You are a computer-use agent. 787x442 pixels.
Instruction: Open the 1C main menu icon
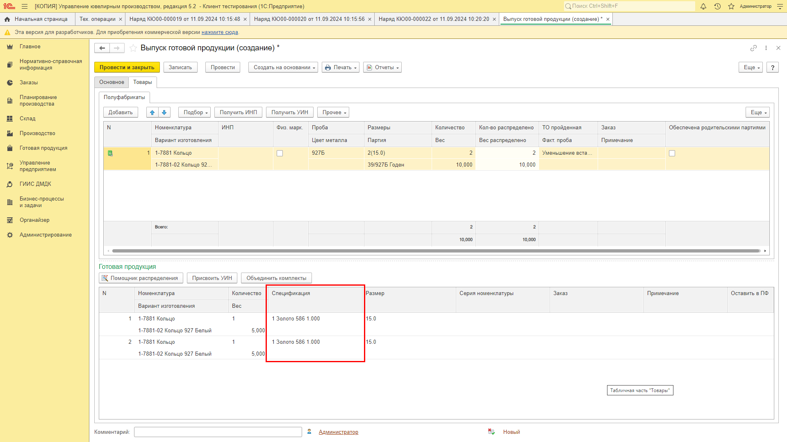pyautogui.click(x=9, y=6)
